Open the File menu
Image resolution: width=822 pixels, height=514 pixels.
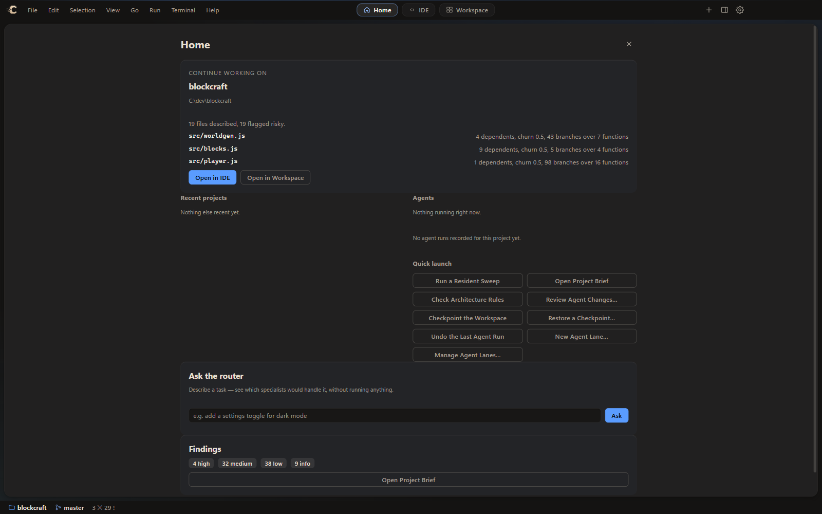tap(32, 10)
